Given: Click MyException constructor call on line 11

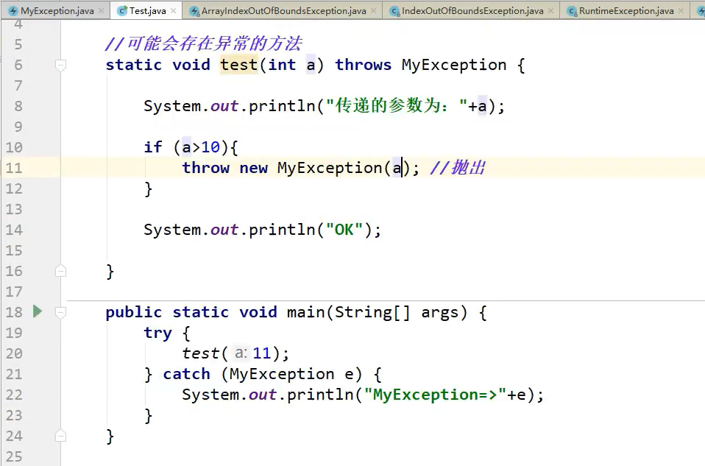Looking at the screenshot, I should pos(330,169).
